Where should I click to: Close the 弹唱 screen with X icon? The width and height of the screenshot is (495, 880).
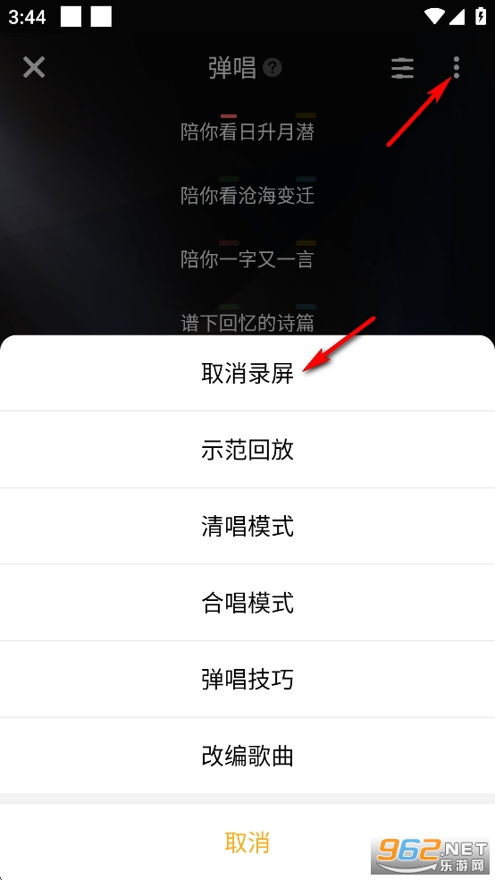click(x=34, y=67)
